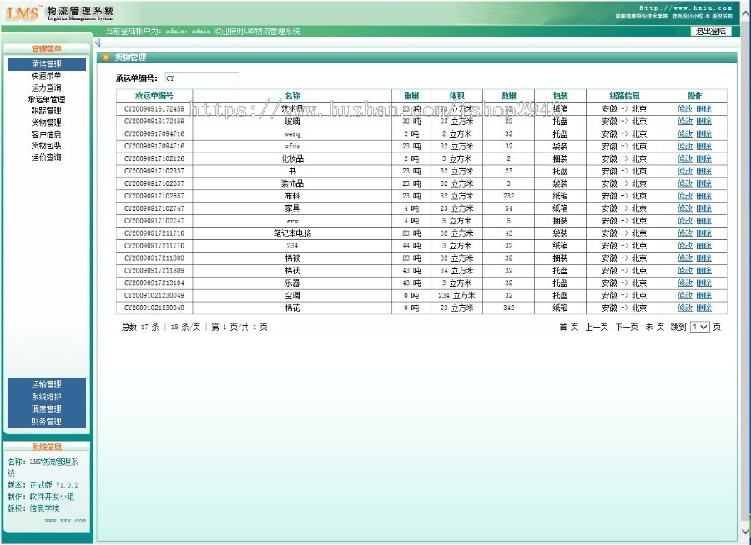
Task: Click the 总数 17 条 pagination text
Action: pos(140,327)
